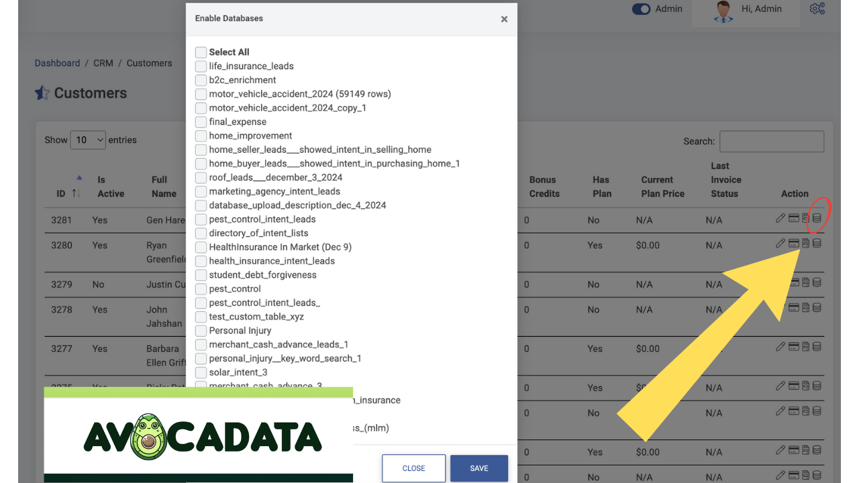Navigate to the Dashboard breadcrumb link
Screen dimensions: 859x483
[57, 62]
